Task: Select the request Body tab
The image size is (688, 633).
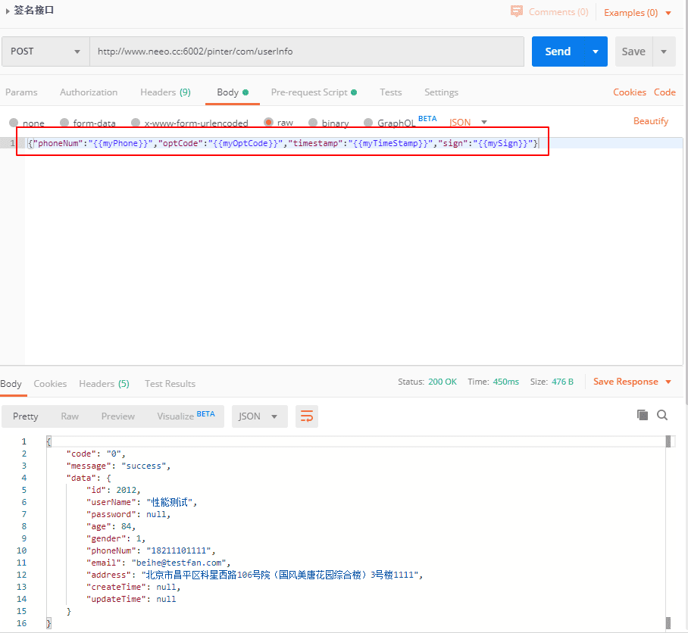Action: [x=233, y=92]
